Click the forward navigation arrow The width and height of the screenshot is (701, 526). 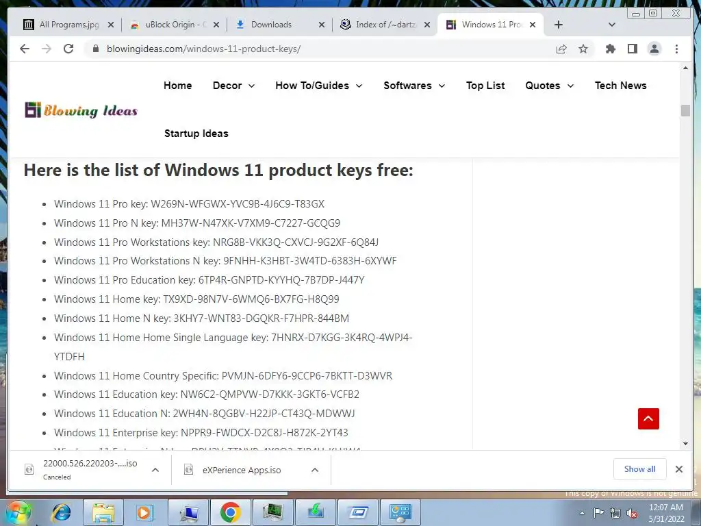pos(47,49)
